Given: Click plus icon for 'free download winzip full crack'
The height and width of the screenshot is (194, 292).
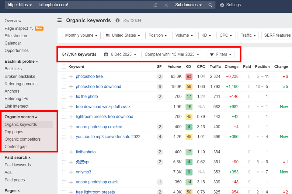Looking at the screenshot, I should [71, 107].
